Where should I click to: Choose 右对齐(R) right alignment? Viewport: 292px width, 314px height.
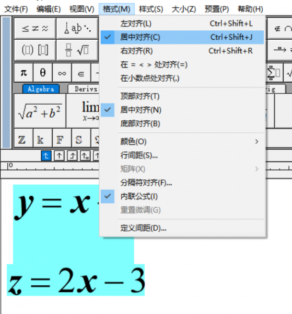(182, 51)
